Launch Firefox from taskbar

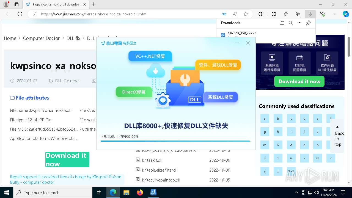[x=140, y=193]
